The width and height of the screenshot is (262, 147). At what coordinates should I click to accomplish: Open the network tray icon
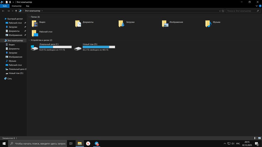coord(229,144)
